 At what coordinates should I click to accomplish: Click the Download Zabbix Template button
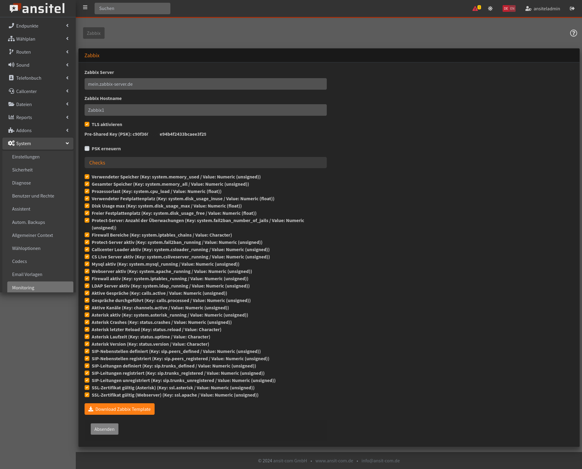pyautogui.click(x=119, y=409)
